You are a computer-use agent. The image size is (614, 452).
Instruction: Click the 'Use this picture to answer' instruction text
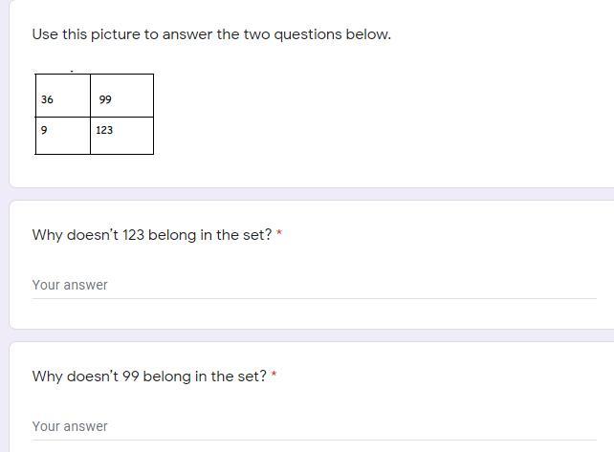(x=211, y=34)
